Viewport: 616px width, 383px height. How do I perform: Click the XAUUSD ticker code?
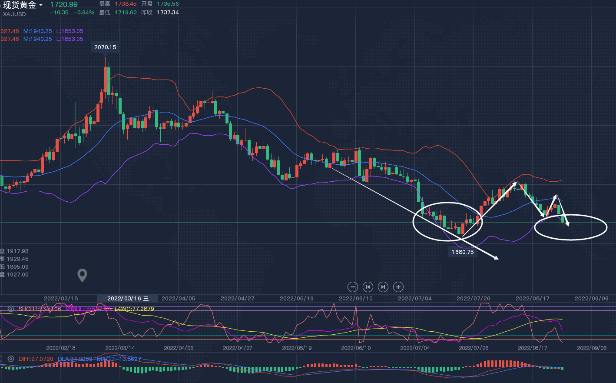click(x=14, y=14)
